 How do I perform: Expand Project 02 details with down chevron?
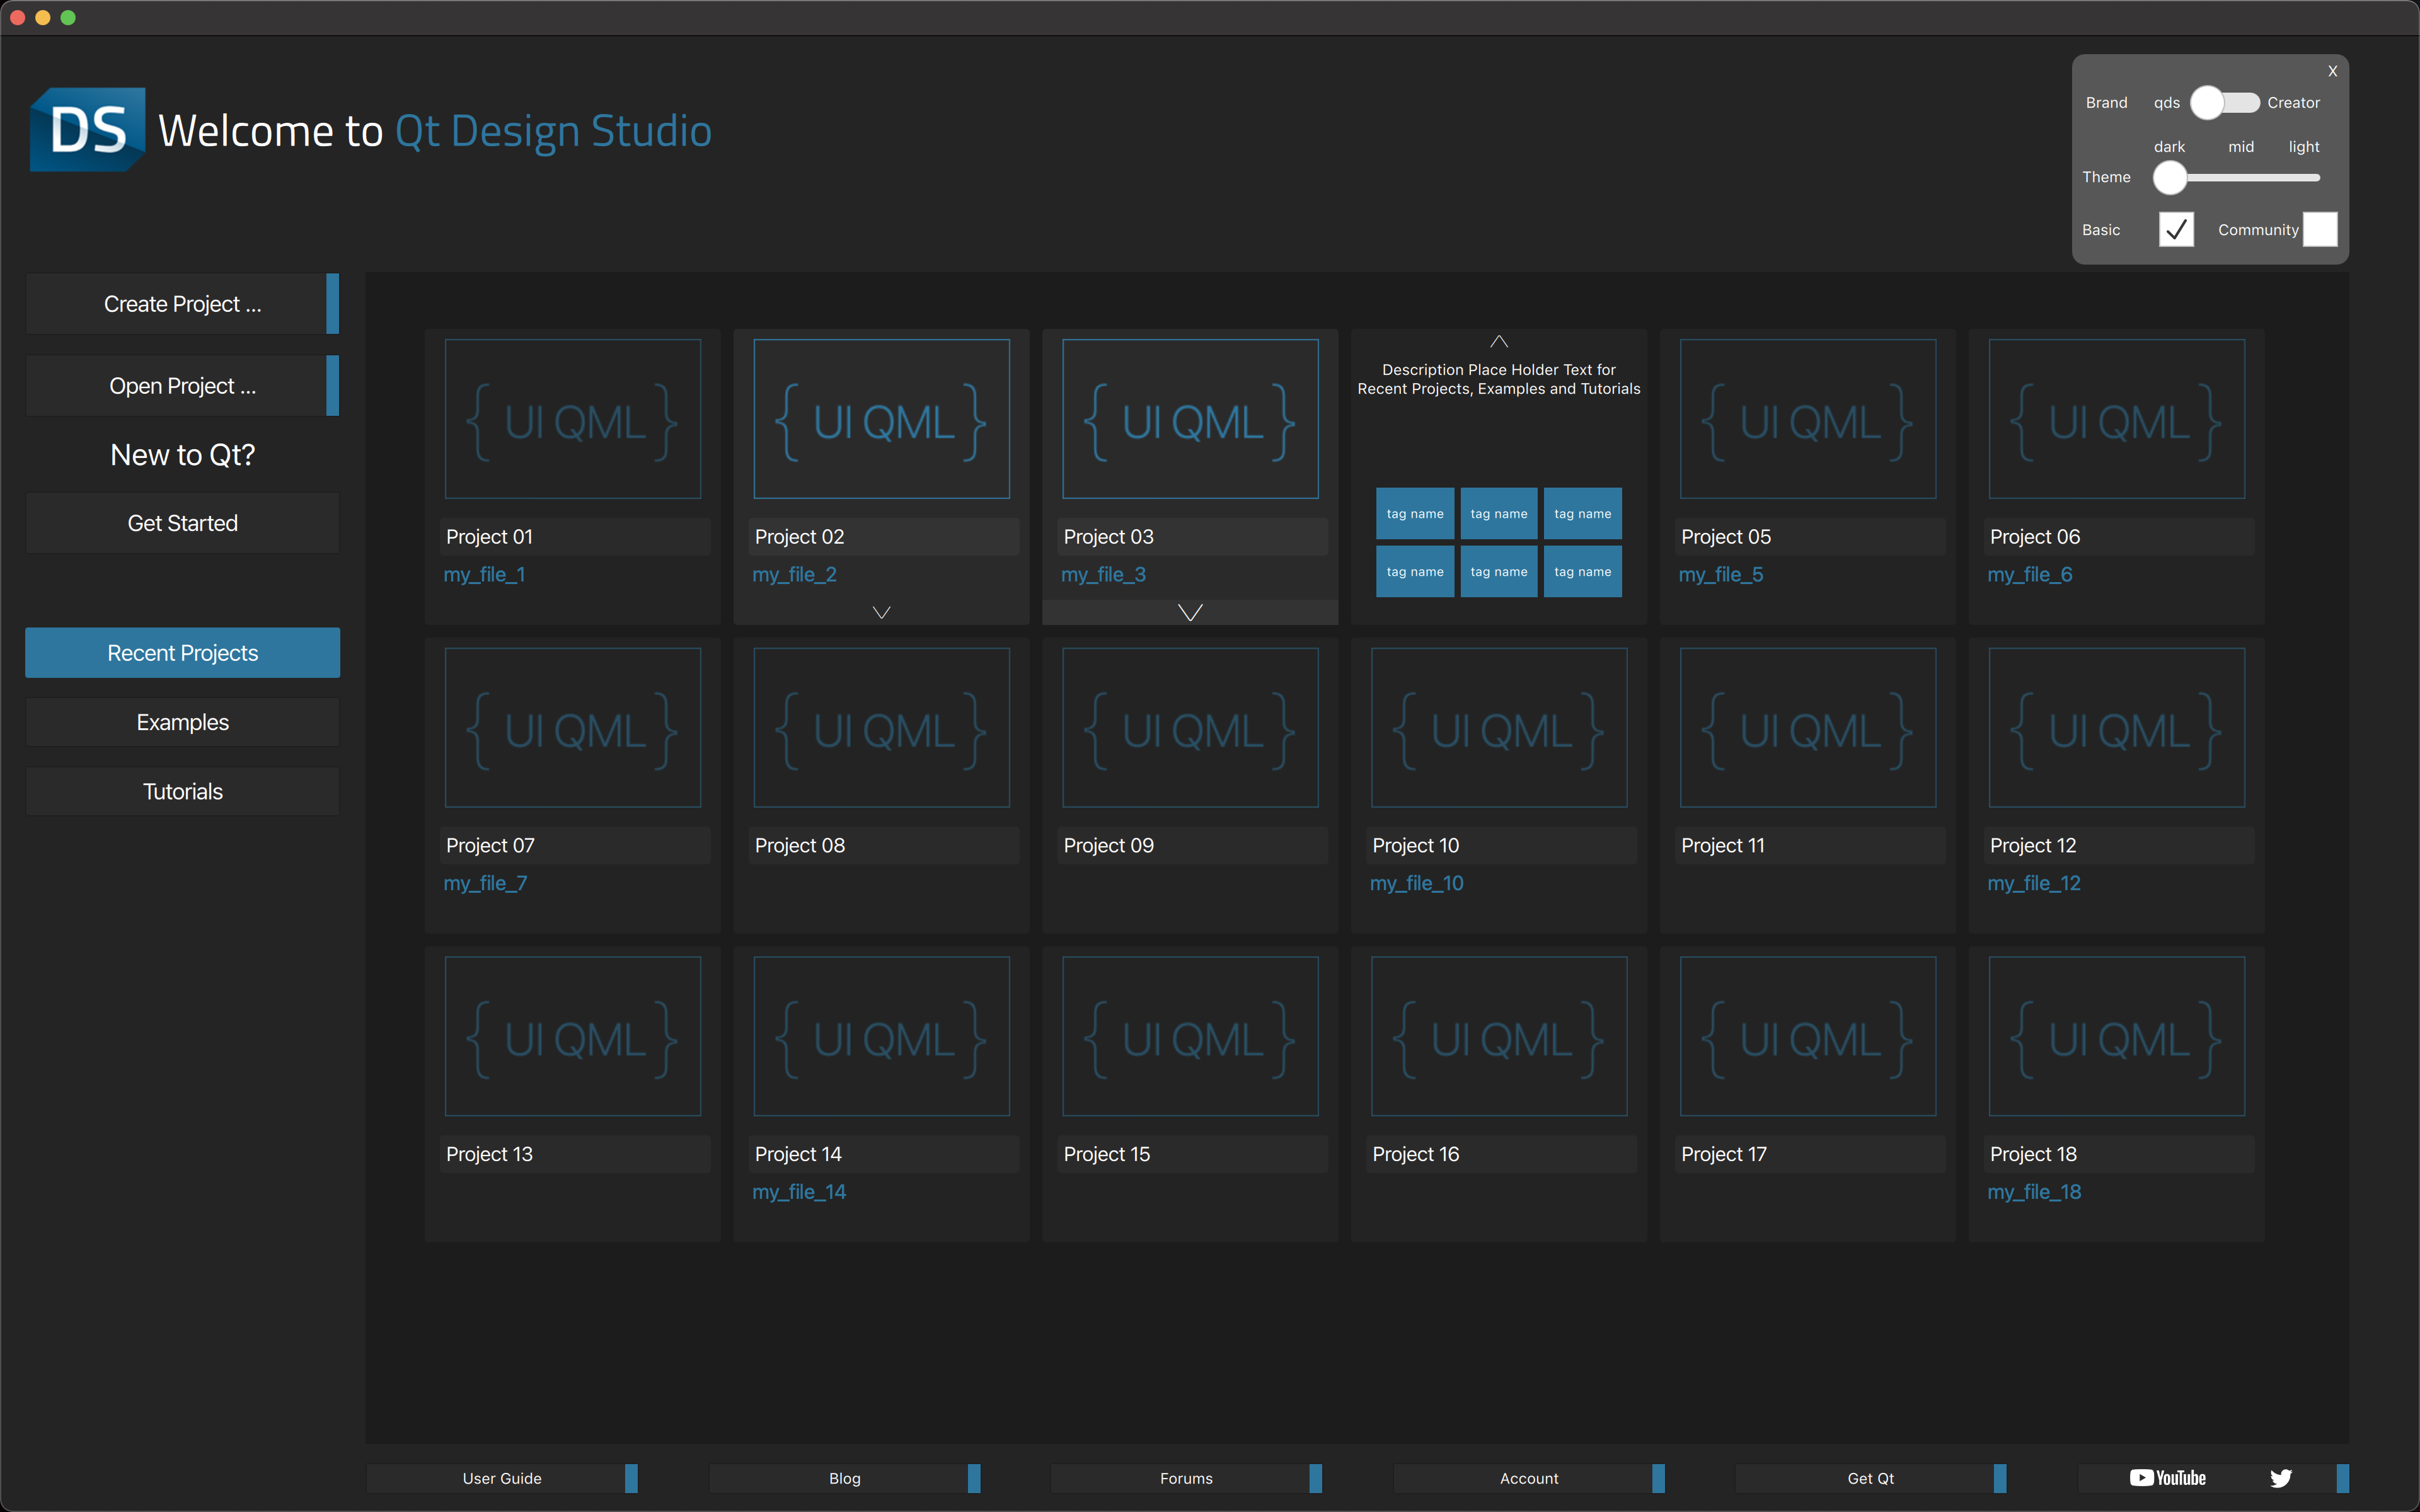(881, 612)
